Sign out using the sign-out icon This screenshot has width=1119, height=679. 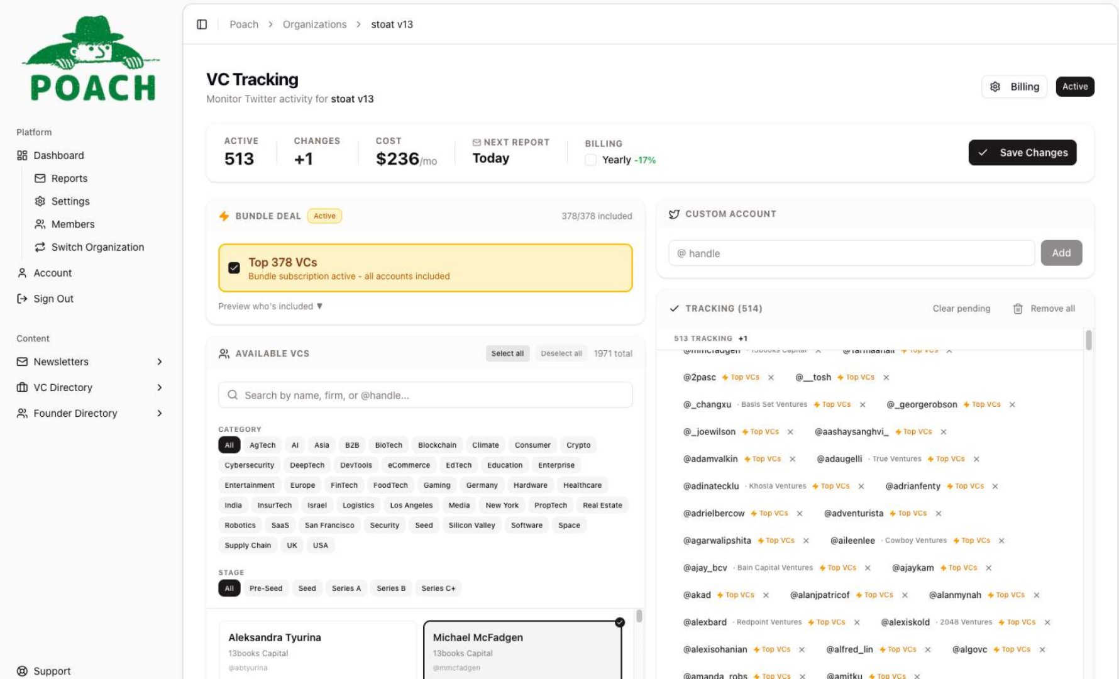pyautogui.click(x=20, y=299)
